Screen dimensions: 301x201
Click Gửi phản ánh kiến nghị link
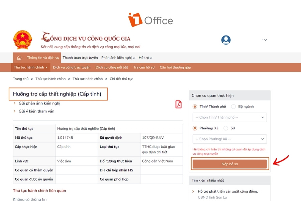[39, 103]
